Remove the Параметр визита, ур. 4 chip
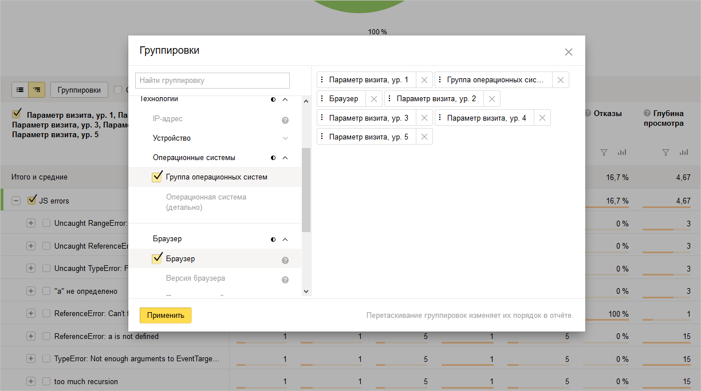This screenshot has width=701, height=391. [542, 118]
